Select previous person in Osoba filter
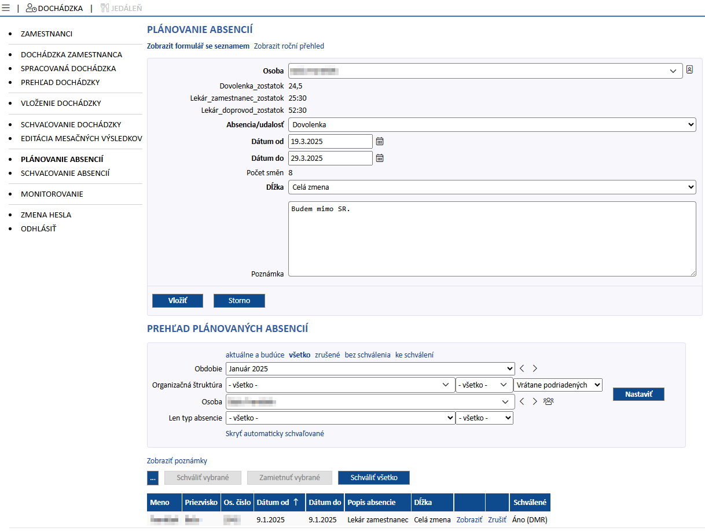The image size is (705, 531). (522, 401)
